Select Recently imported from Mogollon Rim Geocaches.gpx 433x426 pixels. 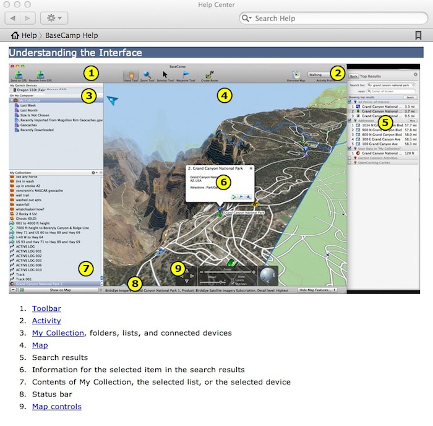pos(59,120)
